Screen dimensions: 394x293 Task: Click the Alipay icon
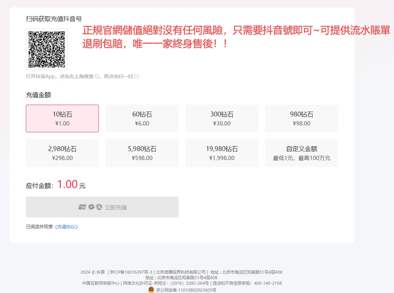[x=99, y=207]
